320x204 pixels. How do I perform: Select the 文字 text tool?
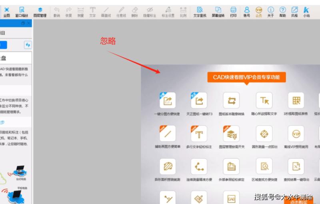(x=92, y=12)
